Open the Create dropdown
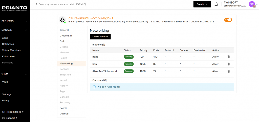This screenshot has width=259, height=122. [x=202, y=4]
